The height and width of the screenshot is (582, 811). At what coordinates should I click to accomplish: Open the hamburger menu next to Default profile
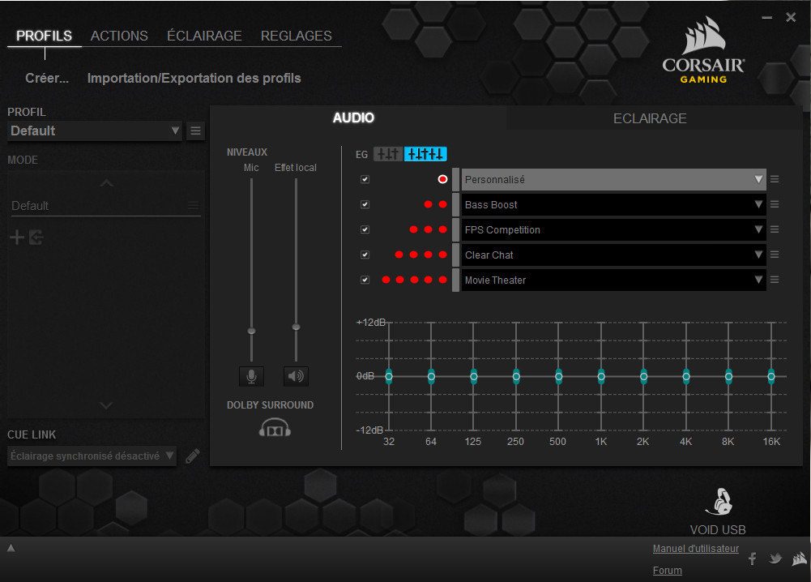coord(195,131)
